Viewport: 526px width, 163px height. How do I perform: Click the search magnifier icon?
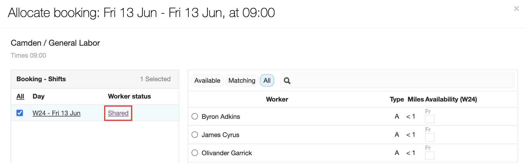(x=287, y=81)
